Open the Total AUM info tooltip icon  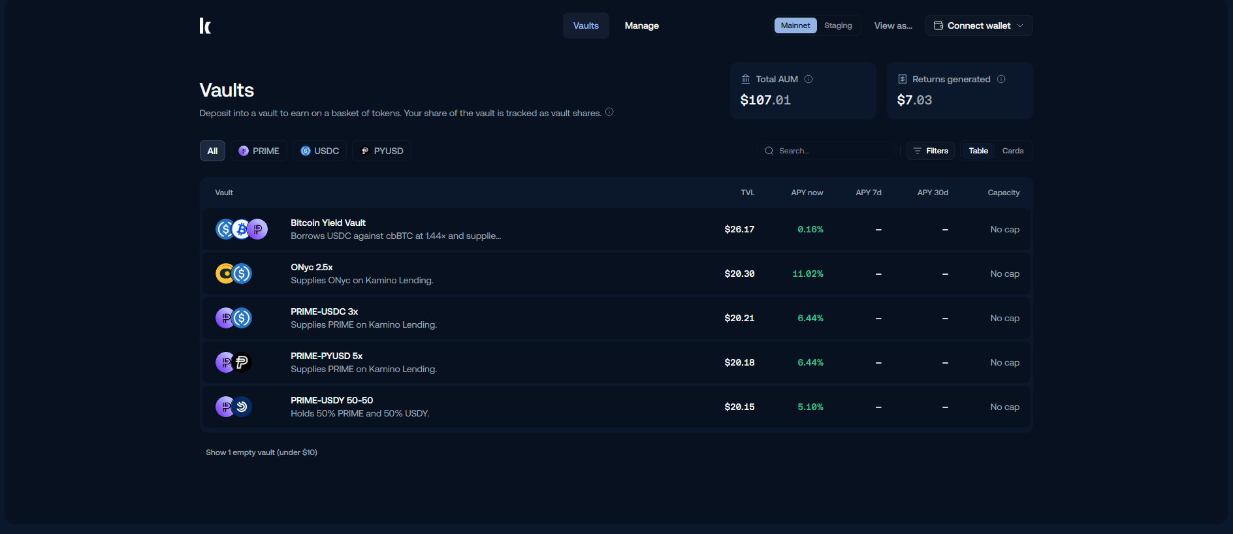coord(809,79)
